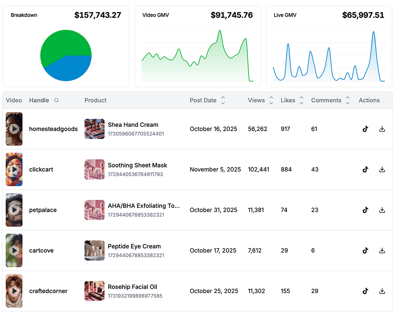Download the cartcove video
395x316 pixels.
(x=382, y=250)
